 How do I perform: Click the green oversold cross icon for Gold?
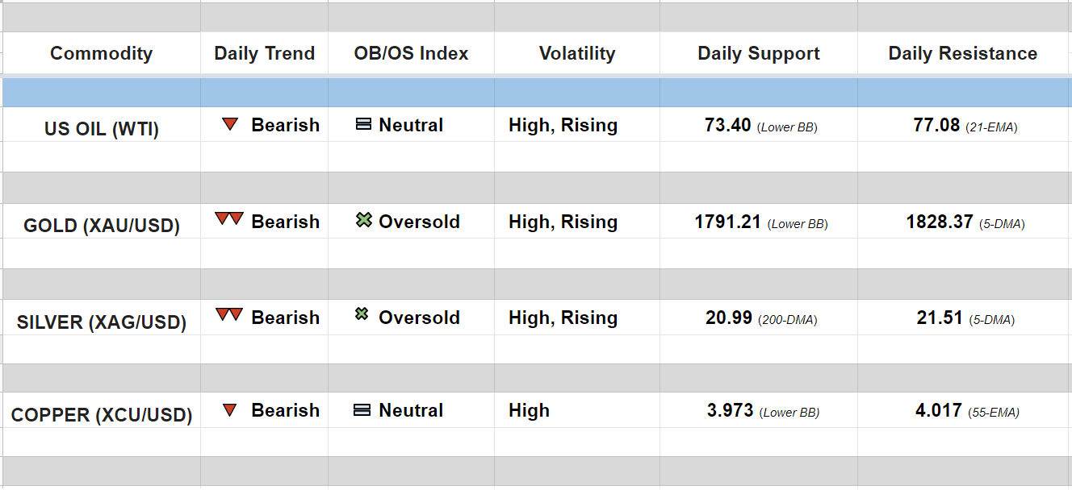coord(364,220)
